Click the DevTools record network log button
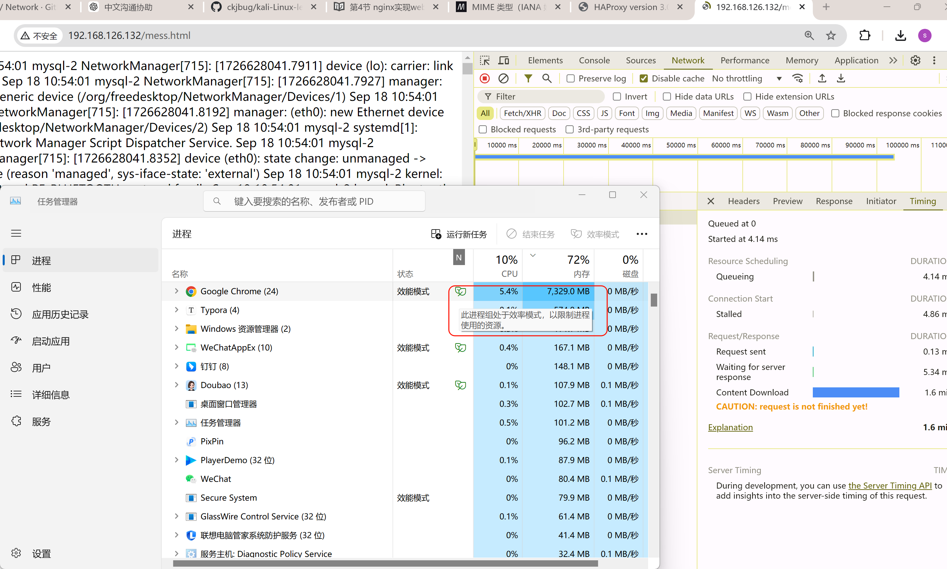947x569 pixels. [485, 79]
